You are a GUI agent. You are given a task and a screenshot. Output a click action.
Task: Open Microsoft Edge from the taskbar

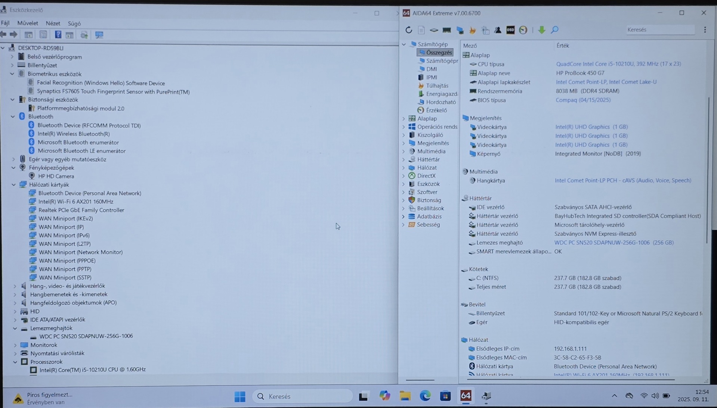point(425,396)
